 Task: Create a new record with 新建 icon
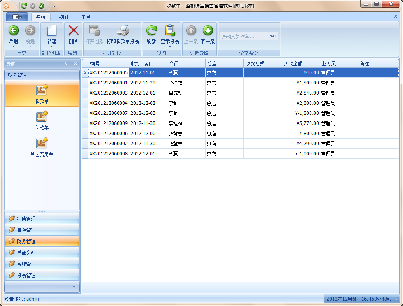(x=52, y=31)
